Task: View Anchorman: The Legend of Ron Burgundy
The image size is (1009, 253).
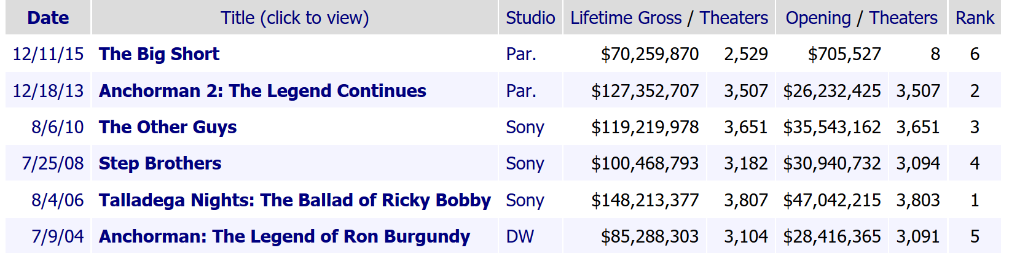Action: [284, 236]
